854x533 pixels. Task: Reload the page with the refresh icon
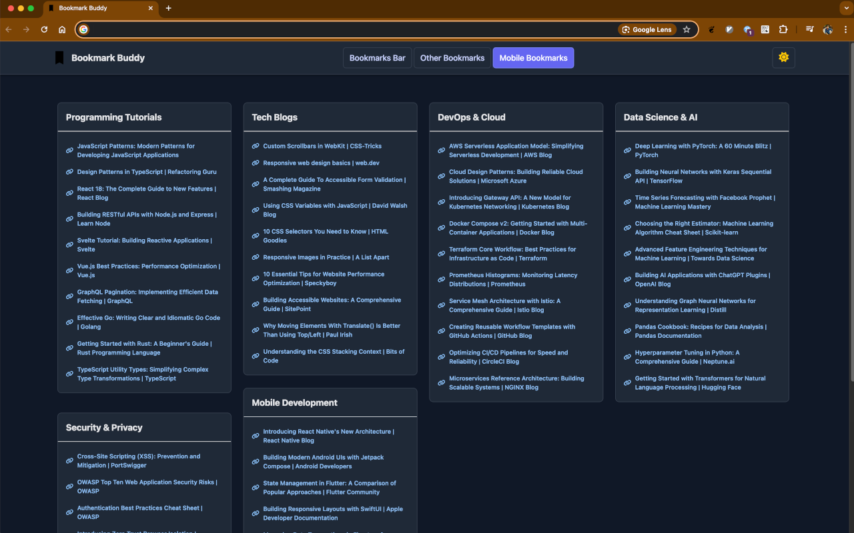tap(44, 29)
